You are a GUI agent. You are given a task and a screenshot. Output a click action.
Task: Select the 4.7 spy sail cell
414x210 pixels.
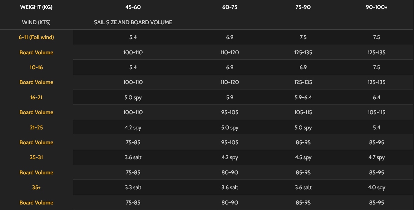coord(377,157)
